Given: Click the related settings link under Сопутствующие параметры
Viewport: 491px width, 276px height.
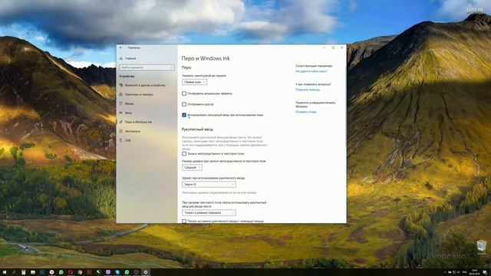Looking at the screenshot, I should coord(311,71).
